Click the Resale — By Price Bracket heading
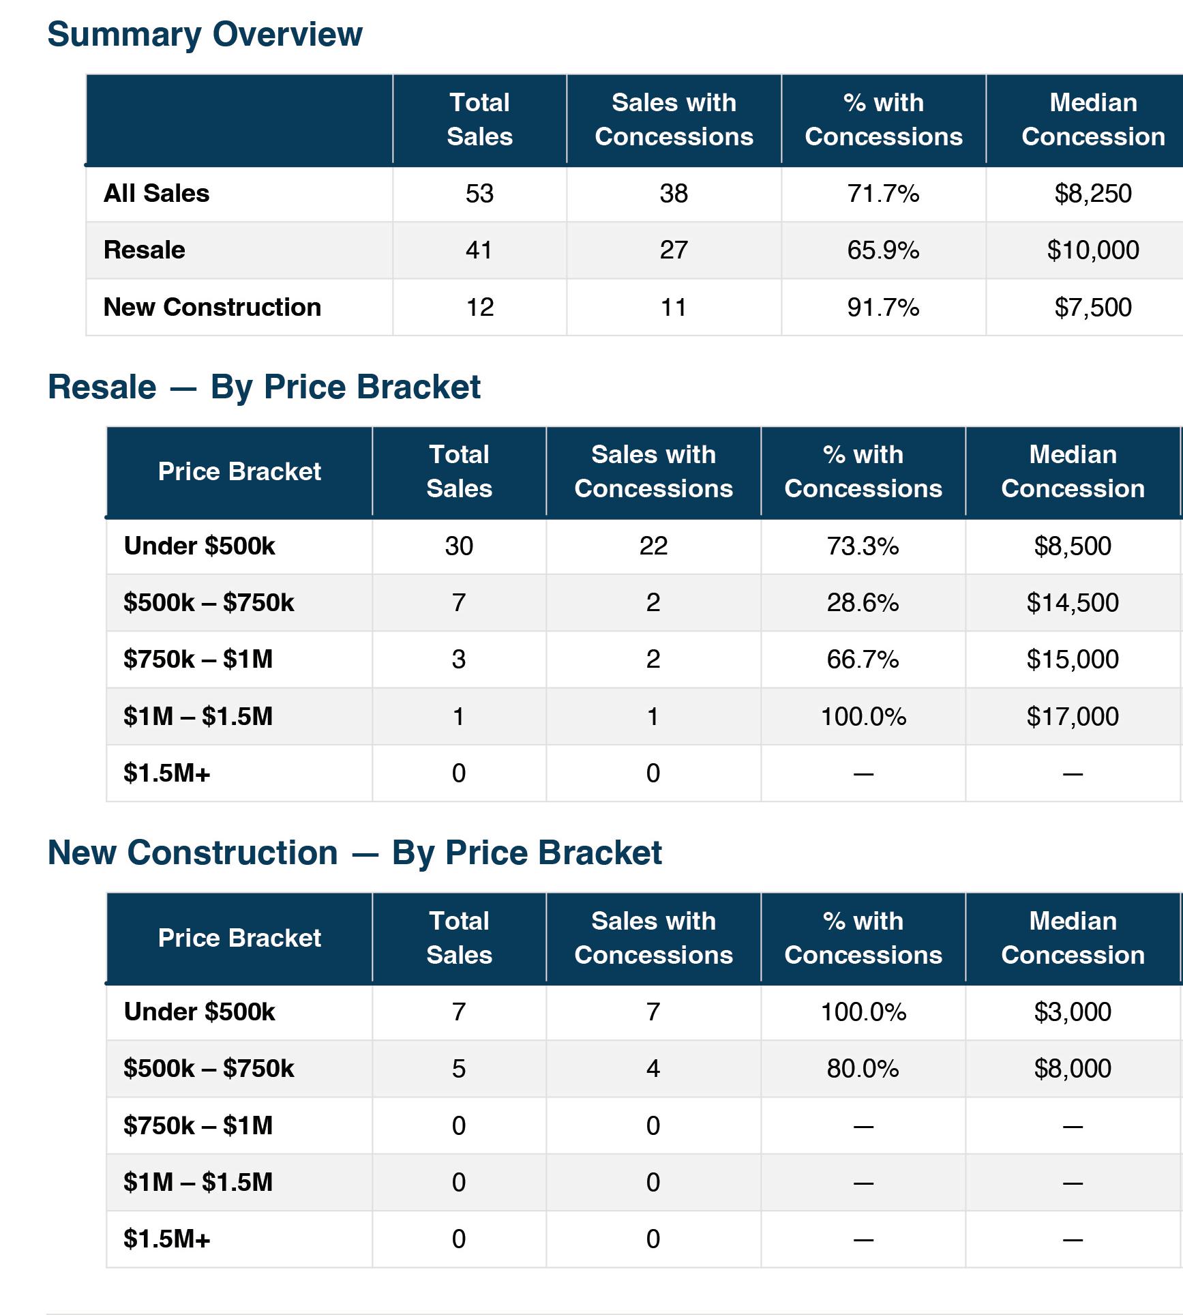The width and height of the screenshot is (1183, 1315). 264,387
